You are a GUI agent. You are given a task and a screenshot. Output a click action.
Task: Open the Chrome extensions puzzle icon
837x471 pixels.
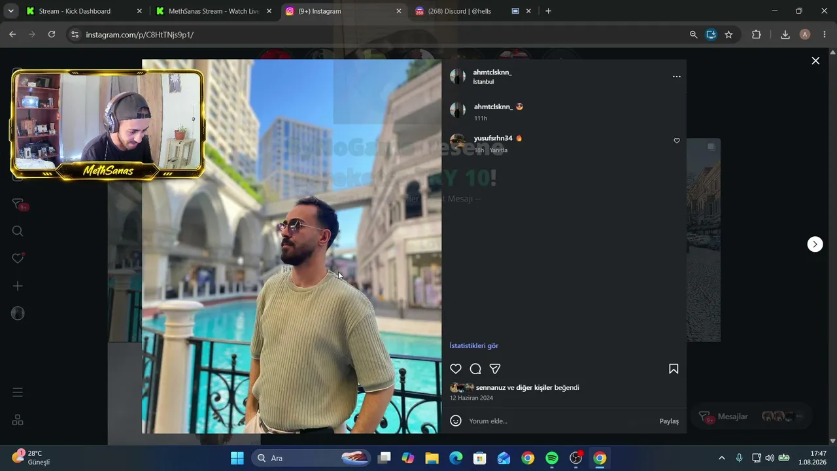click(x=757, y=35)
